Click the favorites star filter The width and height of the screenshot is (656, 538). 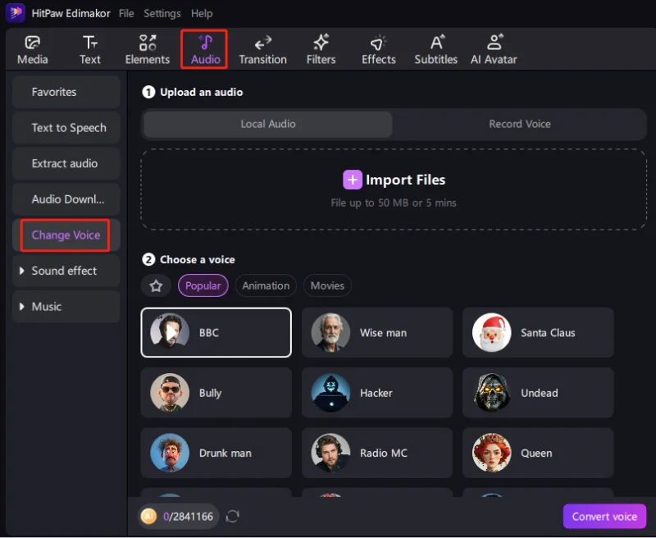(x=156, y=285)
